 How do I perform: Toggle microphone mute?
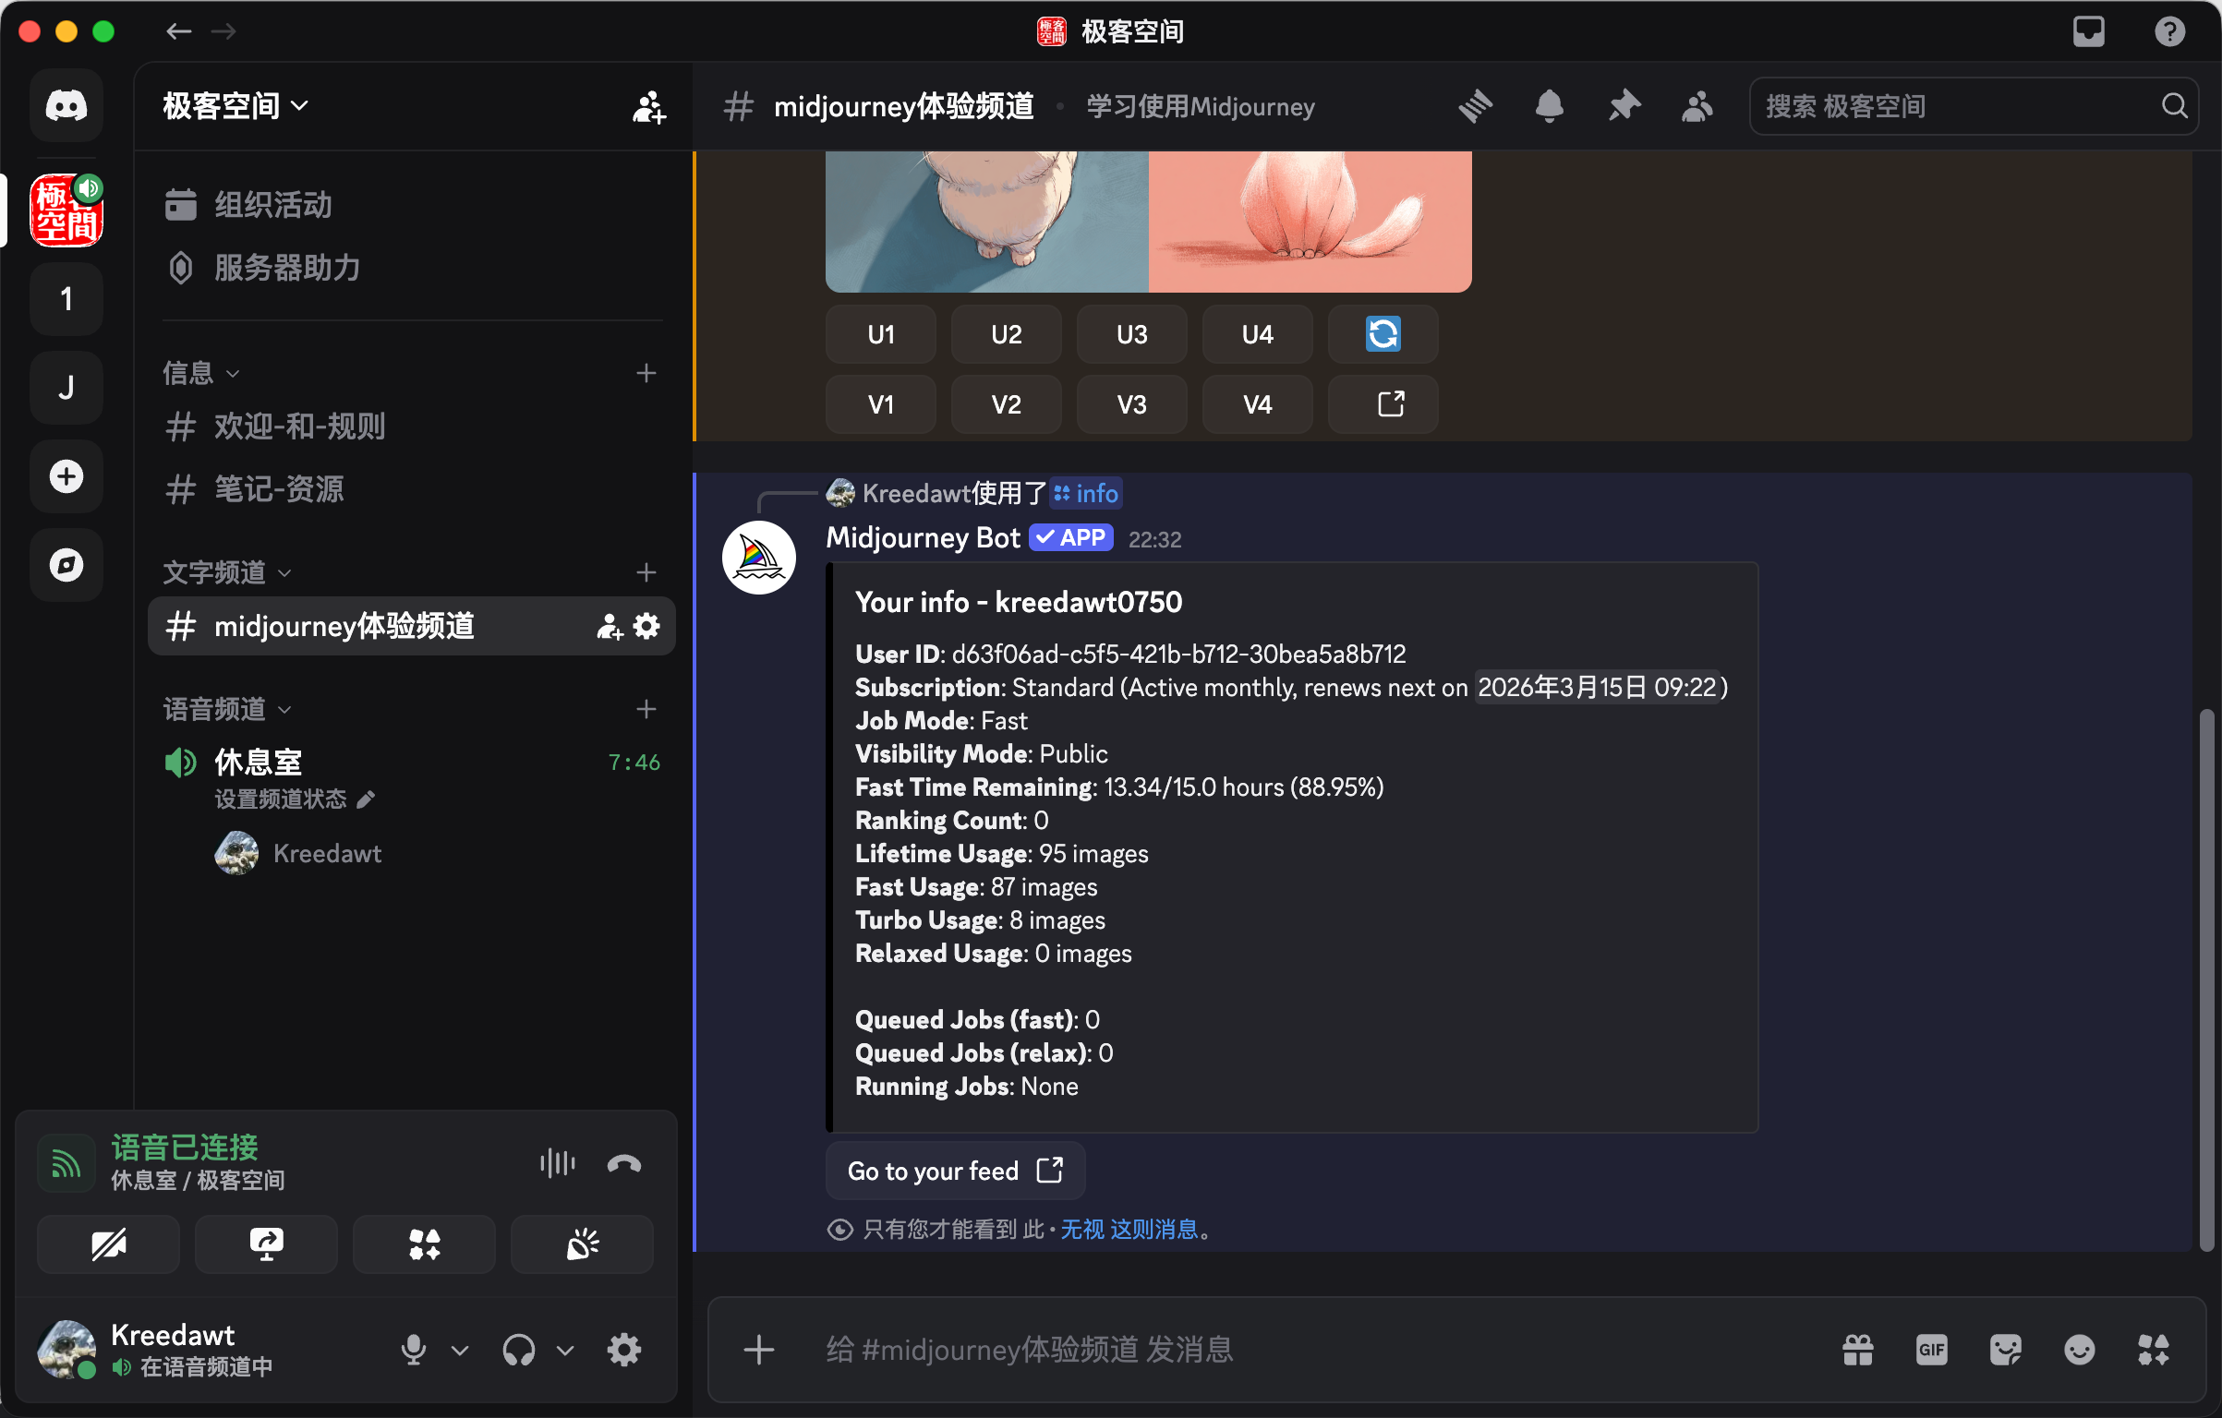pyautogui.click(x=413, y=1350)
